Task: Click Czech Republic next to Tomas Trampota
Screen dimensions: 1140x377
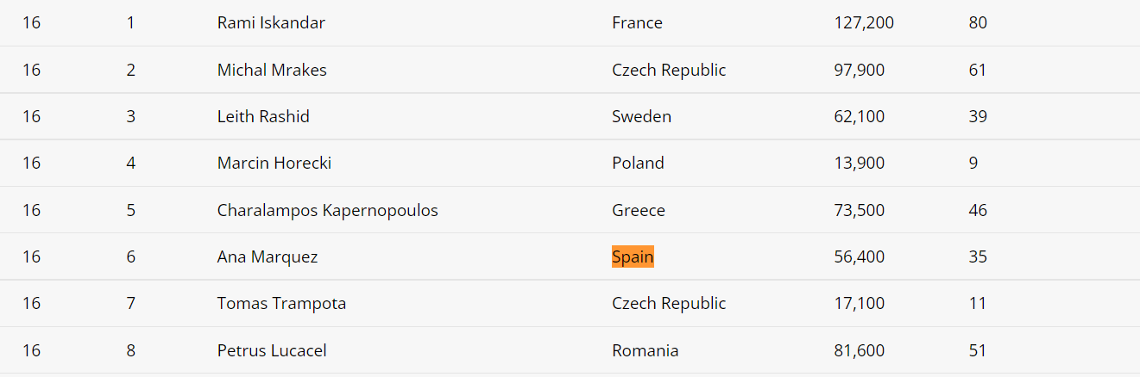Action: click(x=669, y=303)
